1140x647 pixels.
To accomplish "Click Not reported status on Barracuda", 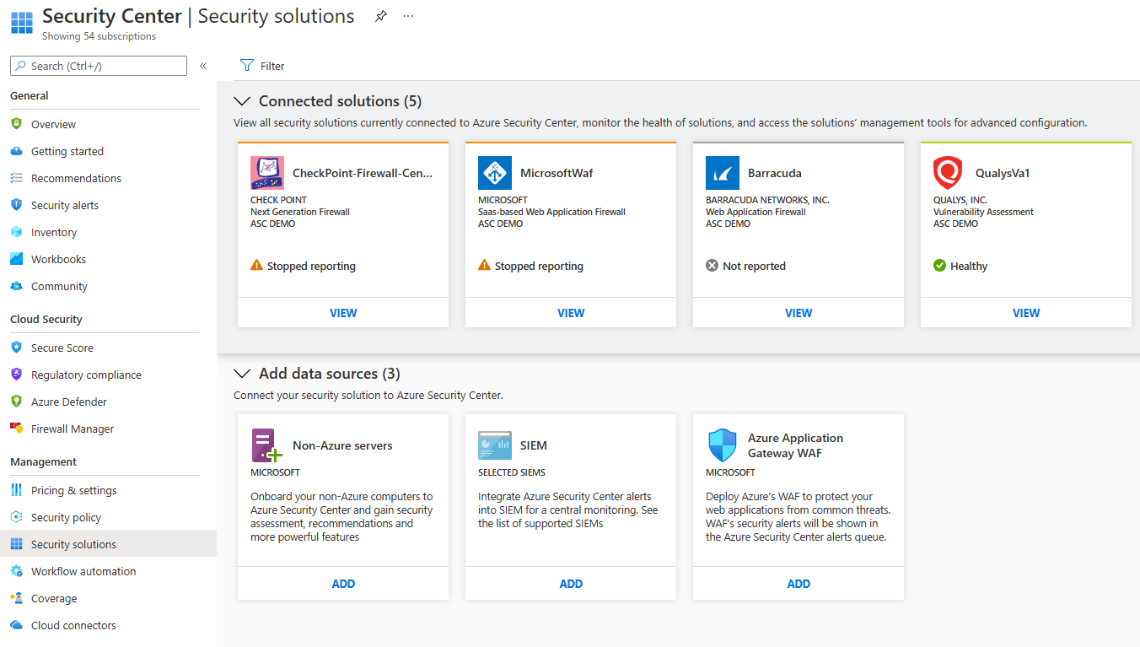I will pyautogui.click(x=745, y=266).
